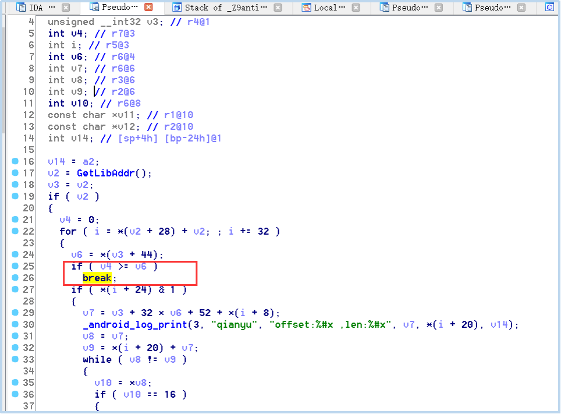Viewport: 561px width, 414px height.
Task: Close the IDA view tab
Action: pyautogui.click(x=66, y=8)
